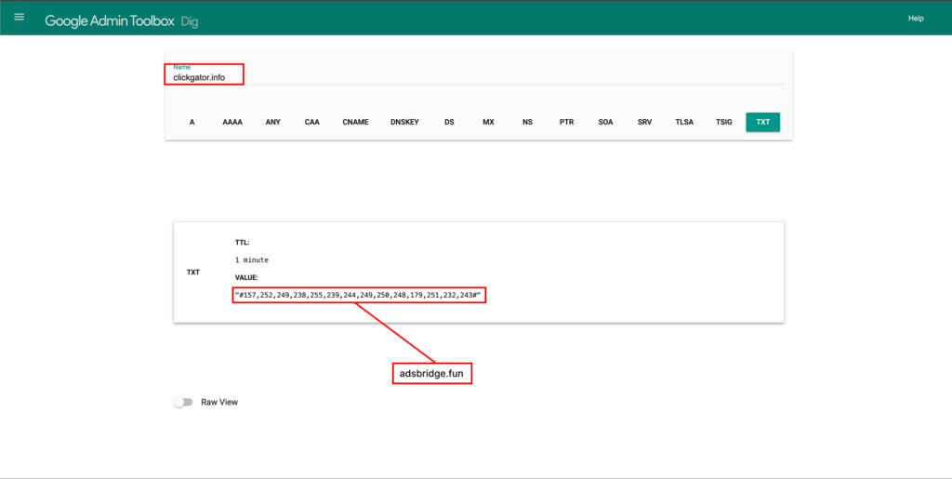Screen dimensions: 952x479
Task: Select the TLSA record type
Action: point(684,123)
